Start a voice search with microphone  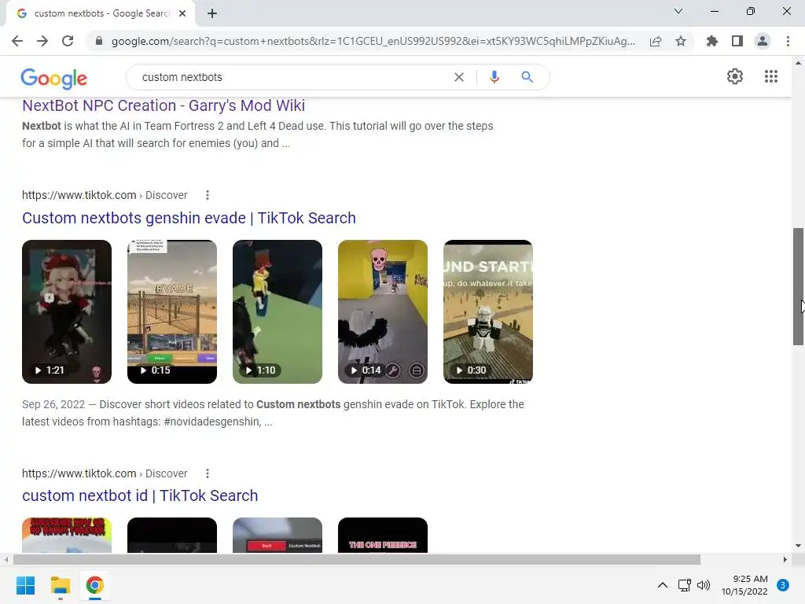point(494,77)
